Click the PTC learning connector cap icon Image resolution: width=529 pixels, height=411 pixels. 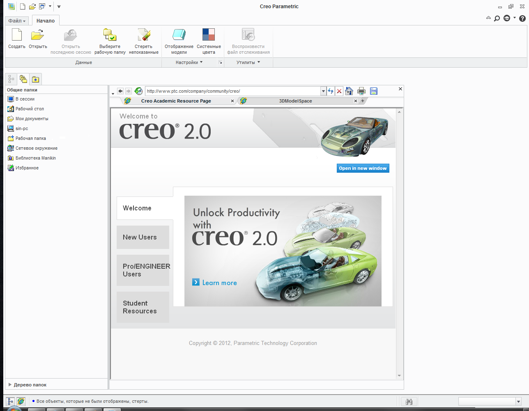507,18
